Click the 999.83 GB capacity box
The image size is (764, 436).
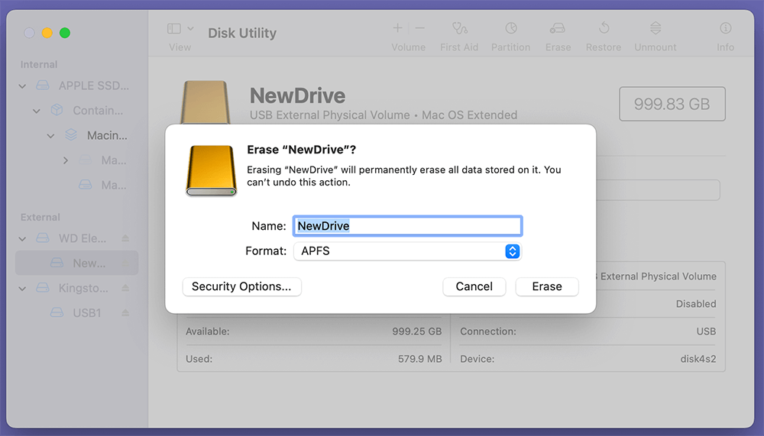pyautogui.click(x=672, y=104)
